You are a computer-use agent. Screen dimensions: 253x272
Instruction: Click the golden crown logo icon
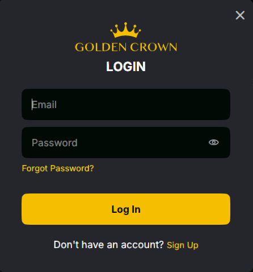[x=125, y=30]
